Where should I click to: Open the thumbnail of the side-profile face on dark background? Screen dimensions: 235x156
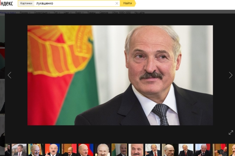click(x=169, y=150)
